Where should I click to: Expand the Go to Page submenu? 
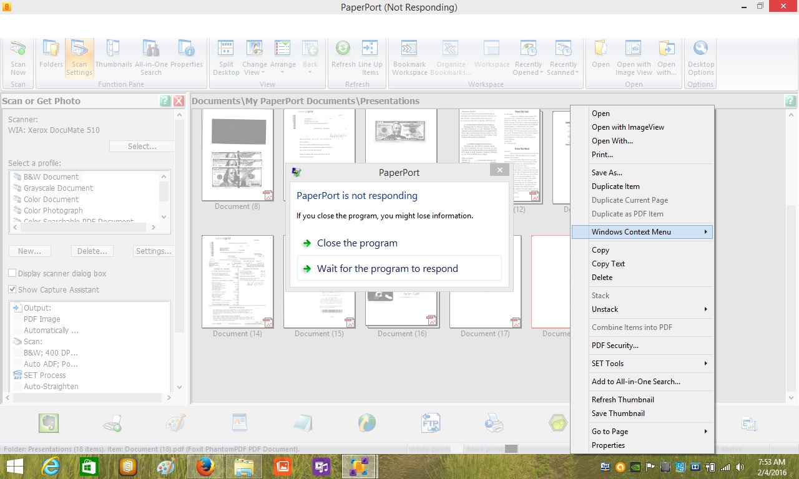642,432
